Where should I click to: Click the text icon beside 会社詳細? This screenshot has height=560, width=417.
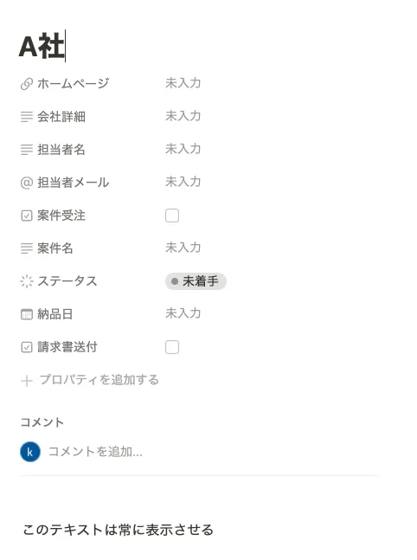(27, 117)
